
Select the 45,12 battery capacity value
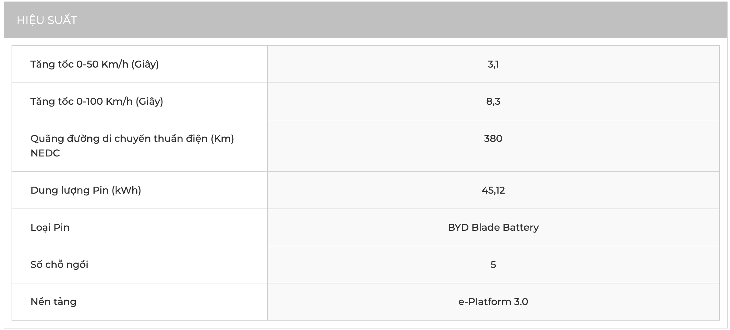pyautogui.click(x=493, y=190)
